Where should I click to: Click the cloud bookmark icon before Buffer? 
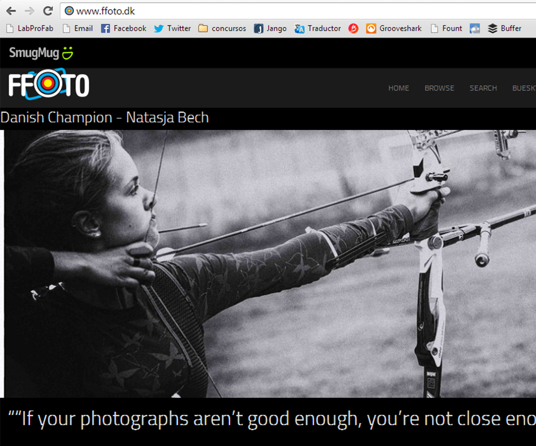click(x=475, y=29)
